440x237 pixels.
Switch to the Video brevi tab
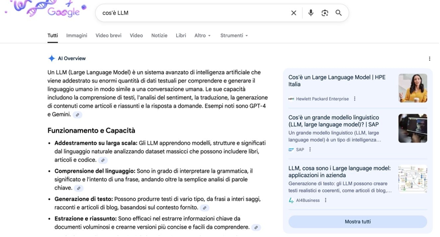coord(108,35)
